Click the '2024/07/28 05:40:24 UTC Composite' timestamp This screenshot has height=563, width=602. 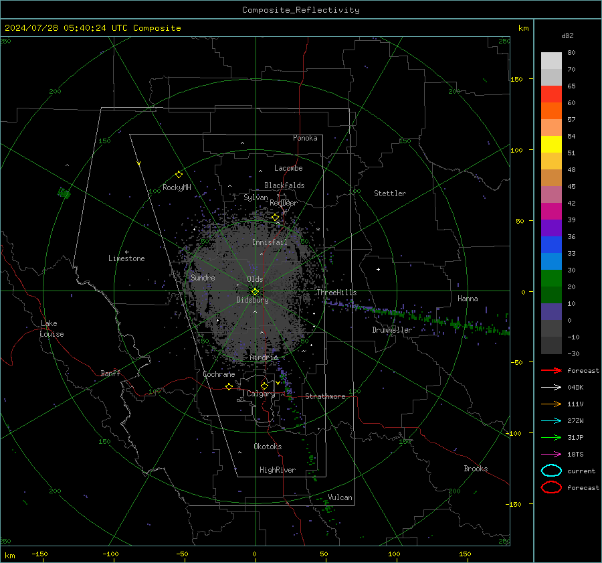[x=93, y=28]
